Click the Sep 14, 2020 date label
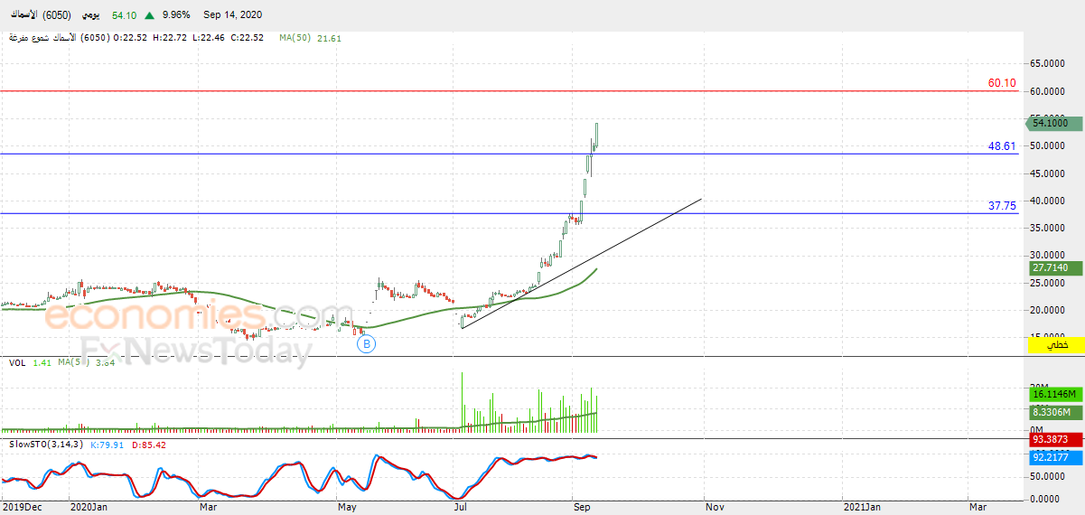 [233, 15]
